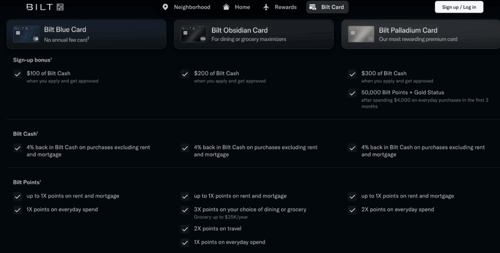The image size is (500, 253).
Task: Select the Bilt Blue Card image
Action: pyautogui.click(x=26, y=34)
